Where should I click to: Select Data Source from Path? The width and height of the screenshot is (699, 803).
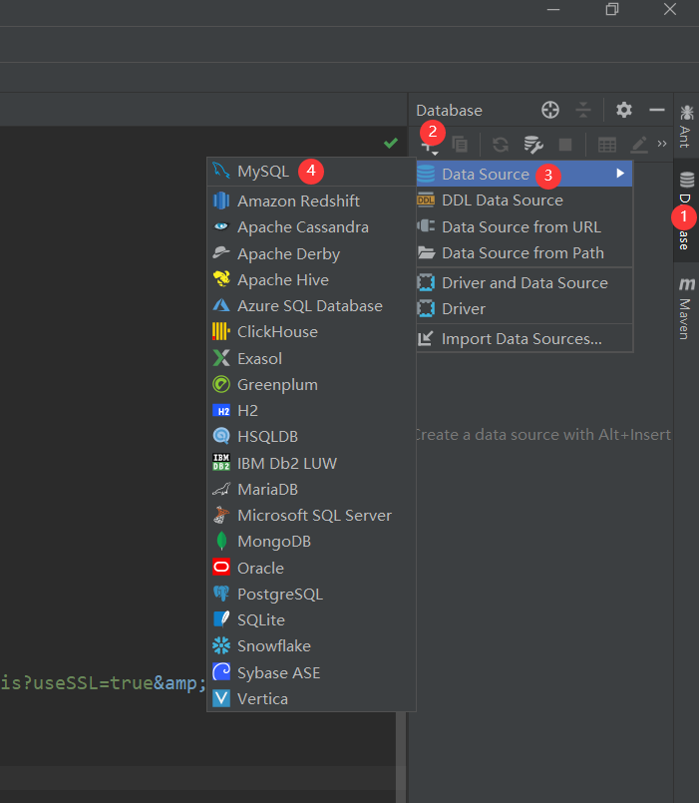click(x=524, y=253)
